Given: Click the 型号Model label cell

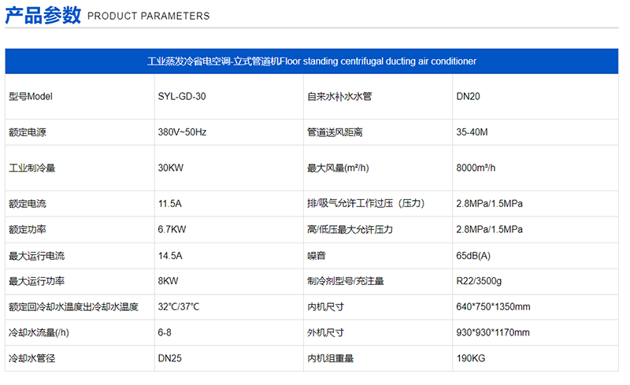Looking at the screenshot, I should tap(30, 97).
